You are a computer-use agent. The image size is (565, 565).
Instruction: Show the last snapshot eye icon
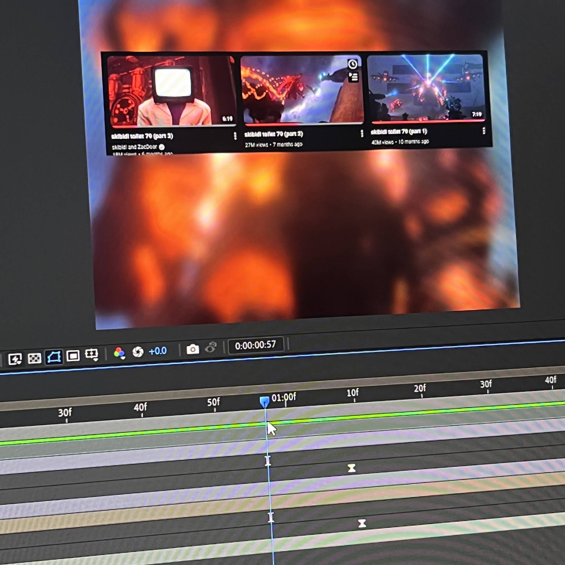pos(211,347)
